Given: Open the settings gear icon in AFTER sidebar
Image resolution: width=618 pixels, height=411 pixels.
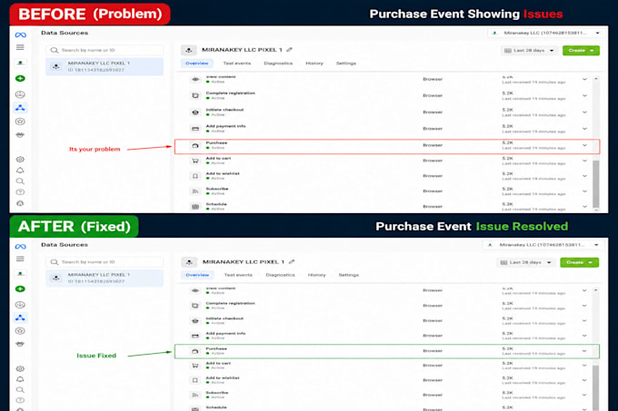Looking at the screenshot, I should coord(20,368).
